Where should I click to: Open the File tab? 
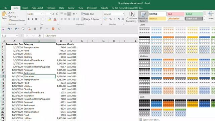[x=5, y=8]
